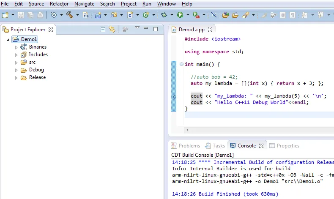Screen dimensions: 334x199
Task: Open the Window menu
Action: point(167,4)
